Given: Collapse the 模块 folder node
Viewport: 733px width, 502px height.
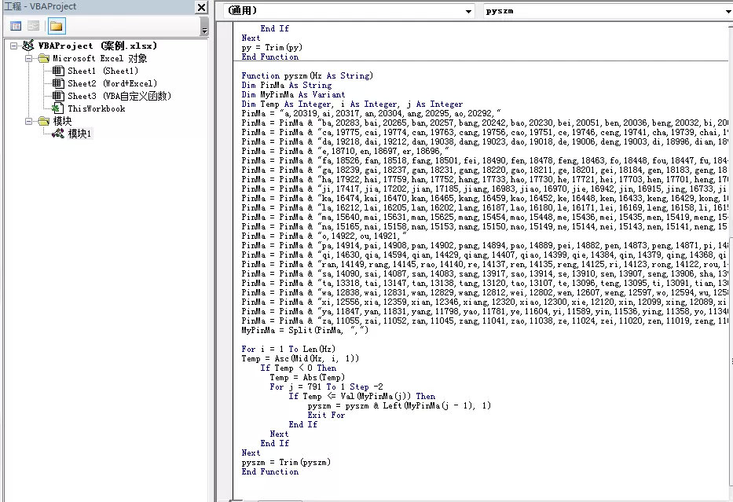Looking at the screenshot, I should point(29,121).
